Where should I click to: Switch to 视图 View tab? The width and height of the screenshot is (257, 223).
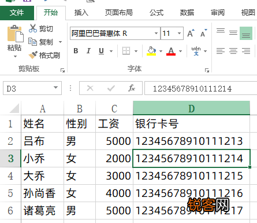coord(248,13)
